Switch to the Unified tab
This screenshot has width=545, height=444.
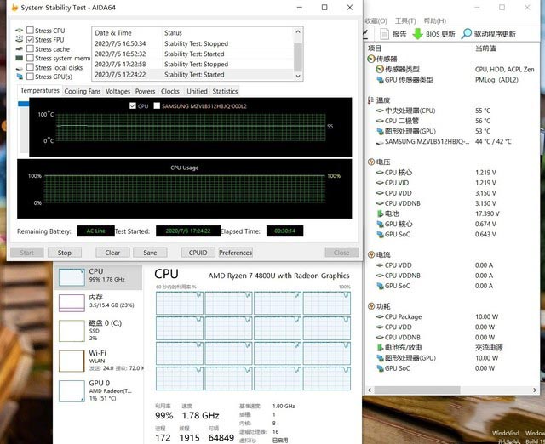[197, 91]
